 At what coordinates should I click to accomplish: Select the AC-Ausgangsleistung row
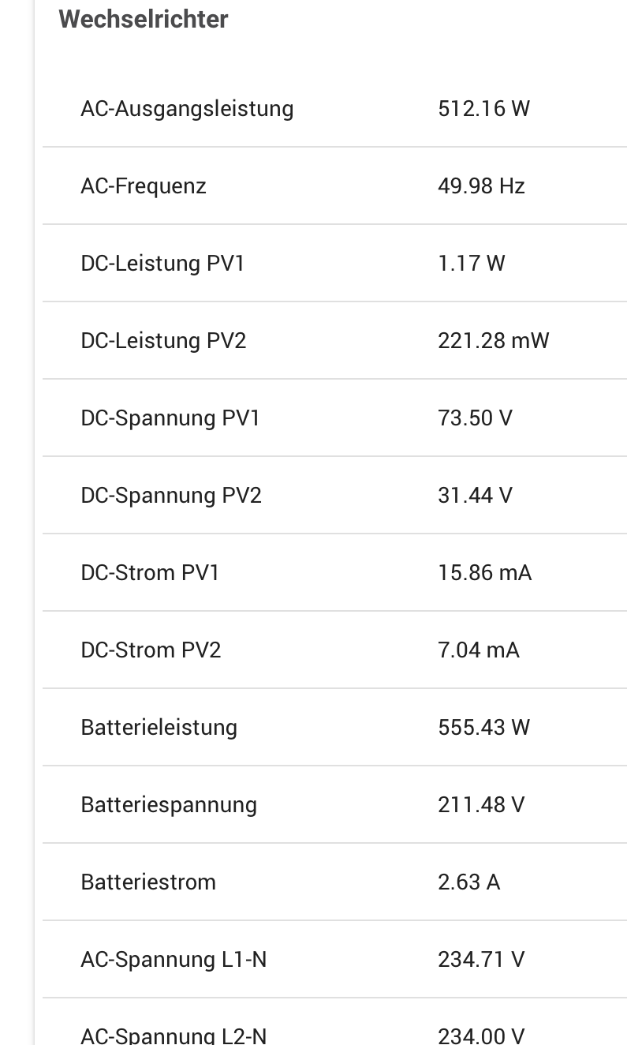coord(334,108)
